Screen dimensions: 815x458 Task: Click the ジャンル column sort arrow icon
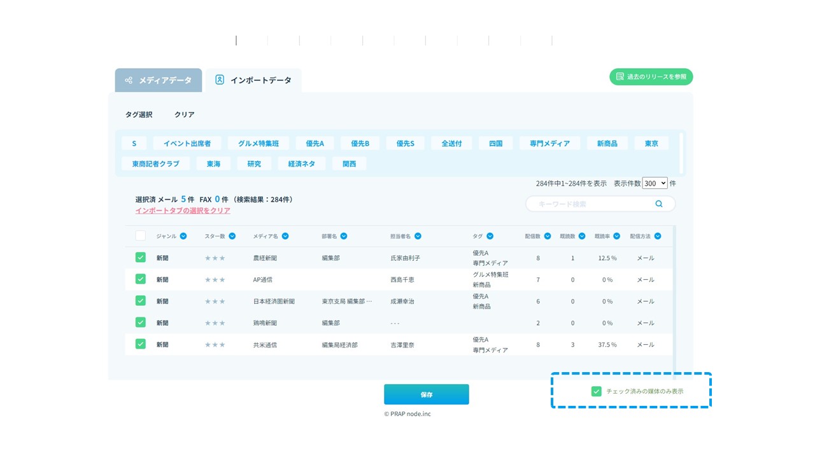(183, 236)
